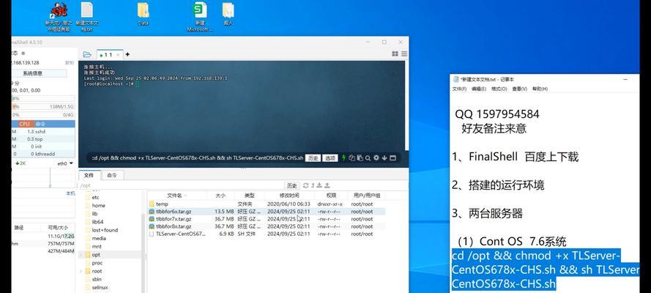Image resolution: width=651 pixels, height=293 pixels.
Task: Open the Data folder on desktop
Action: [x=144, y=14]
